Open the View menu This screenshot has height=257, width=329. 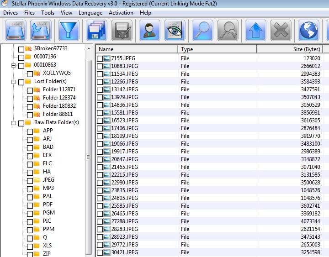[66, 13]
